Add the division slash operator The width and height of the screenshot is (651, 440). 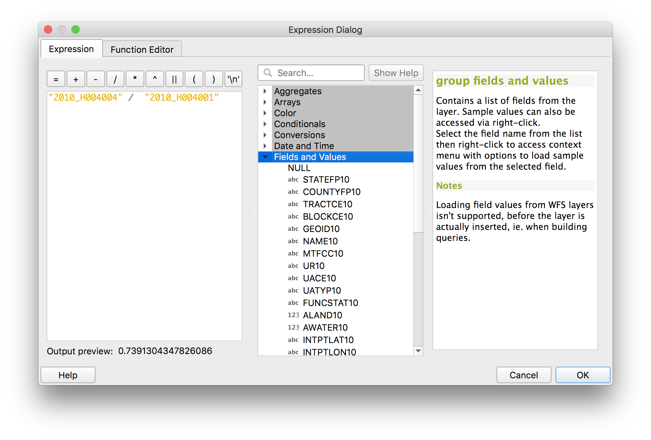tap(115, 79)
